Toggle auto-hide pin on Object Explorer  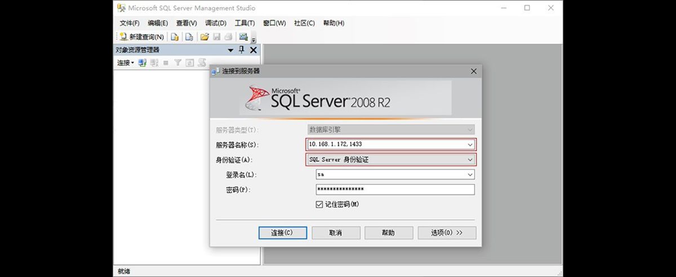[242, 50]
